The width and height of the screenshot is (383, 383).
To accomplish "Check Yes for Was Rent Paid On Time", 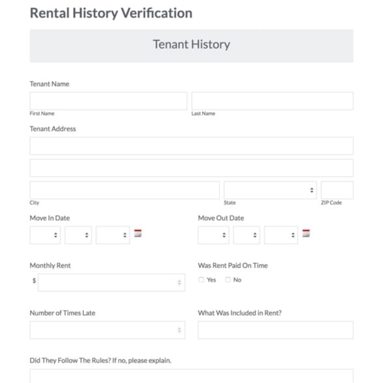I will click(201, 280).
